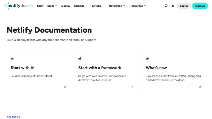
Task: Click the megaphone icon in What's new card
Action: [x=147, y=59]
